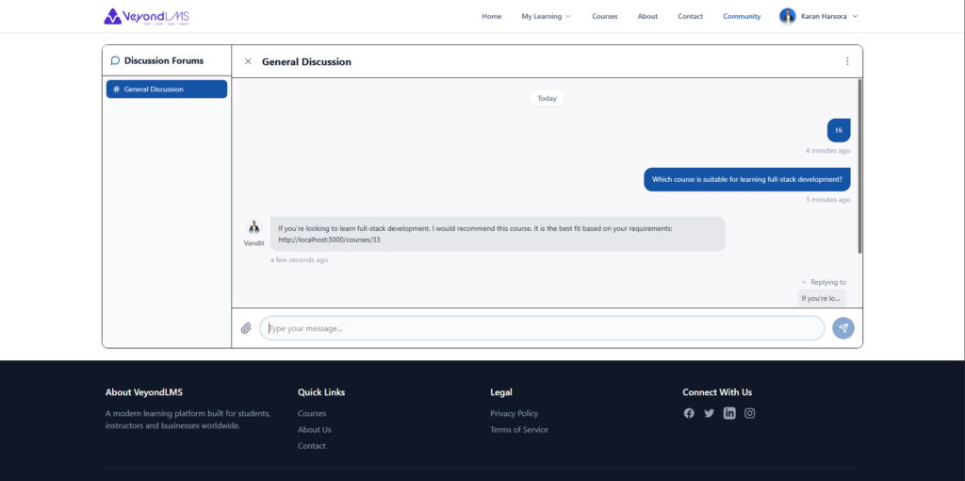
Task: Open the Contact footer link
Action: point(312,446)
